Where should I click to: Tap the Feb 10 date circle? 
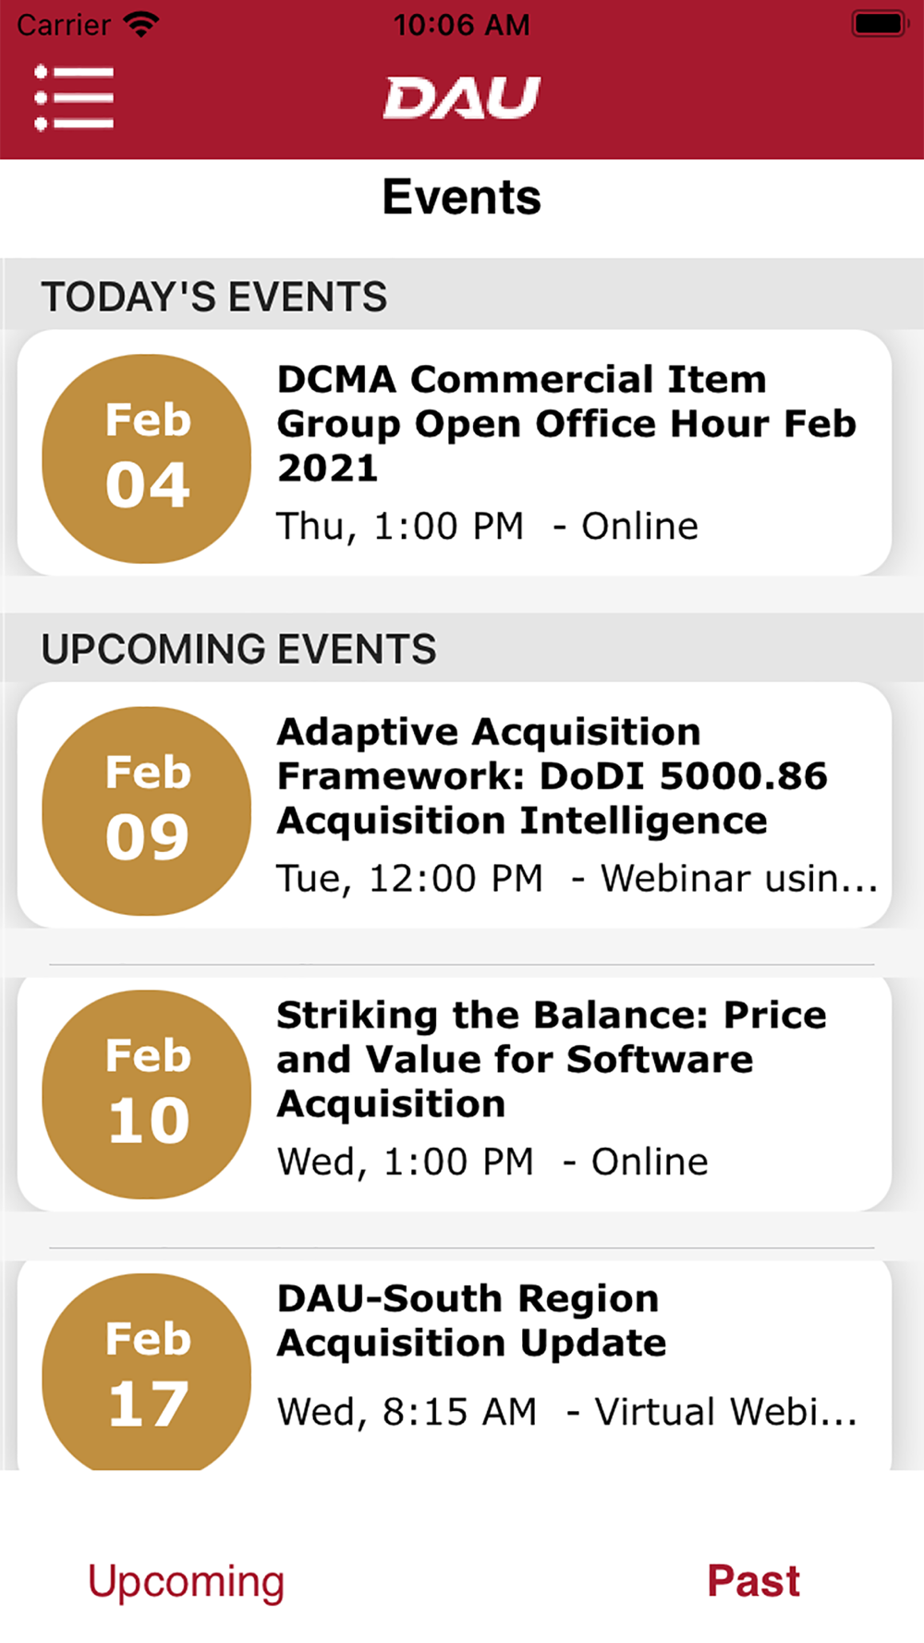tap(147, 1094)
